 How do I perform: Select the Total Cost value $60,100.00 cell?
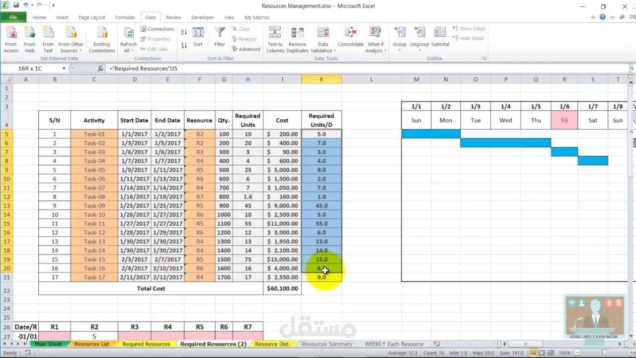pos(282,288)
